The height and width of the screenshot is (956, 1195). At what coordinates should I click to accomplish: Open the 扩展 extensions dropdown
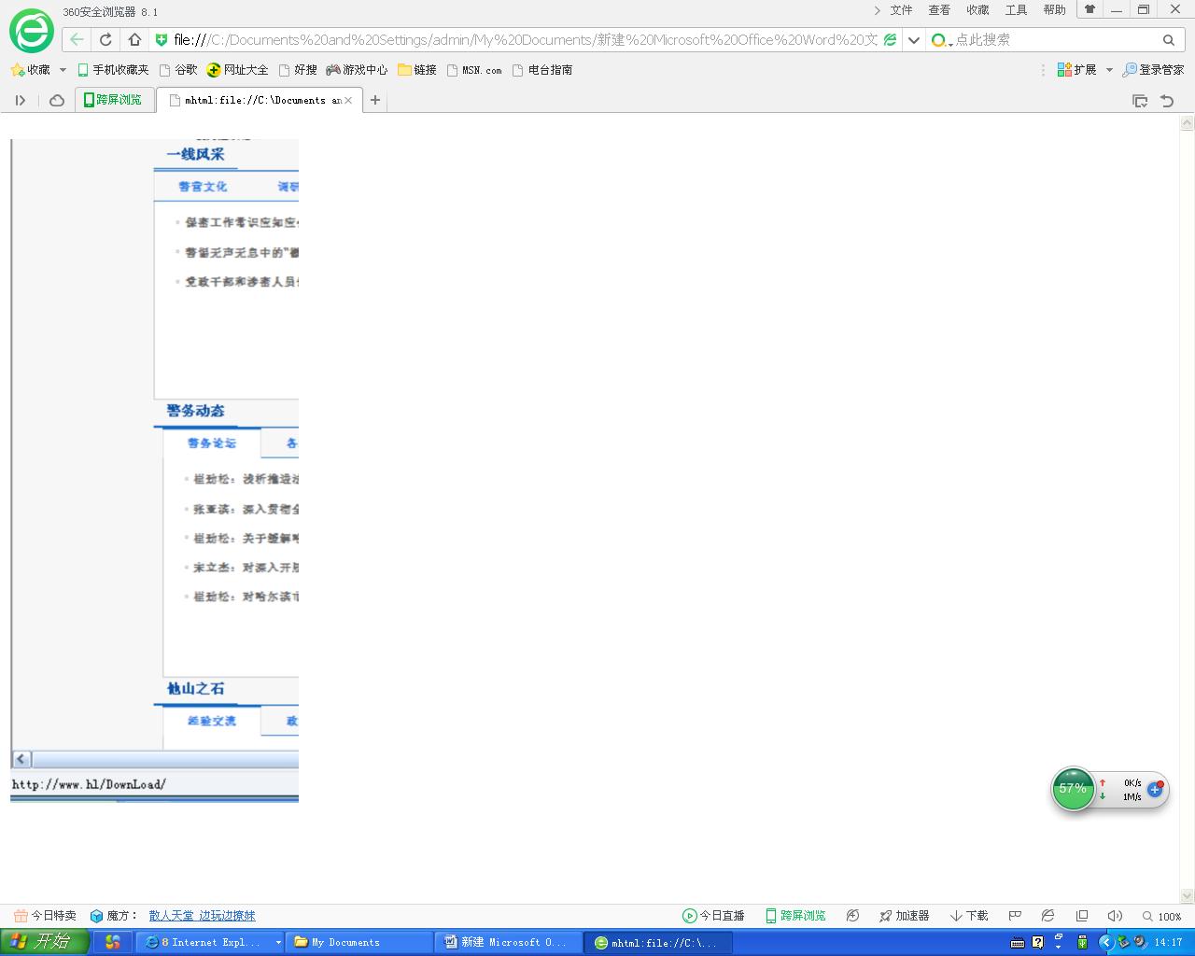(x=1109, y=70)
